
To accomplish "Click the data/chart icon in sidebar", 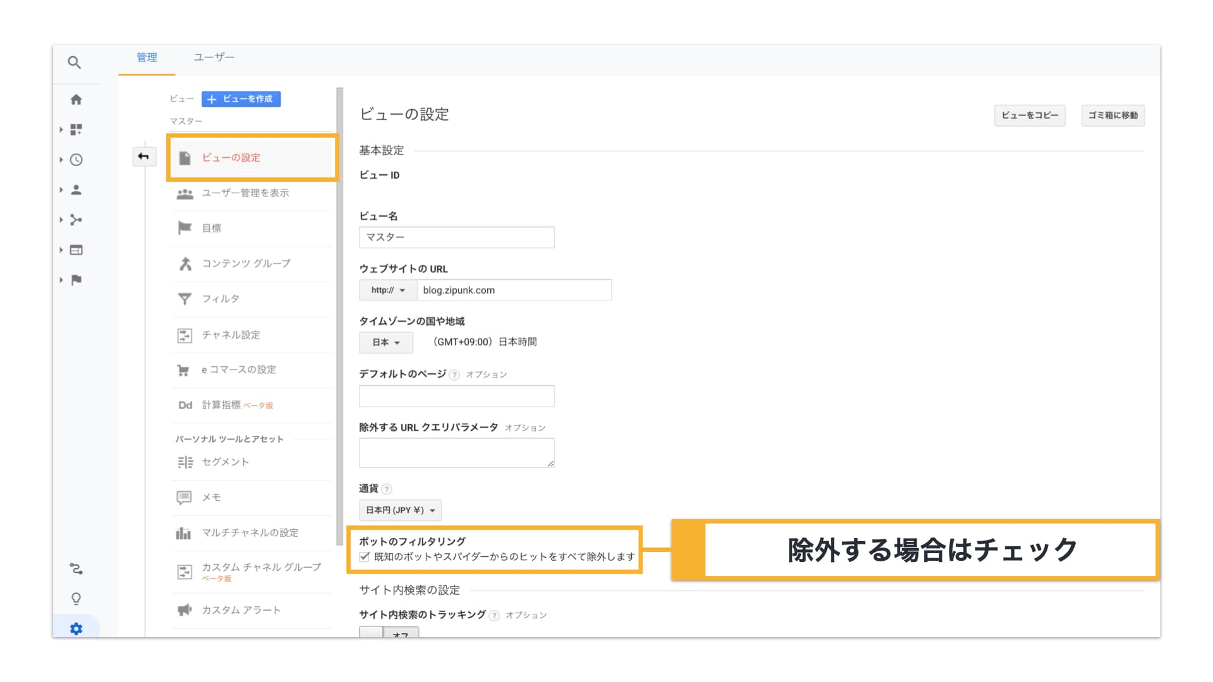I will [75, 250].
